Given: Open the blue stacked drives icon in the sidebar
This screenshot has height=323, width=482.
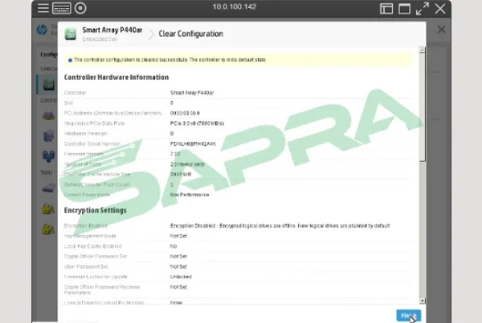Looking at the screenshot, I should pos(48,155).
